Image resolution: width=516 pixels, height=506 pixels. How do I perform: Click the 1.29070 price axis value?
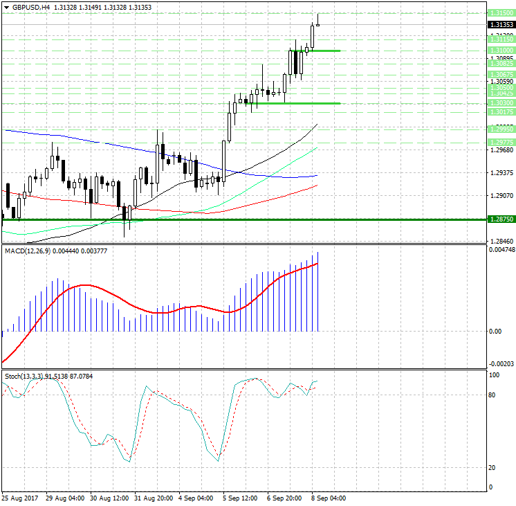tap(501, 196)
